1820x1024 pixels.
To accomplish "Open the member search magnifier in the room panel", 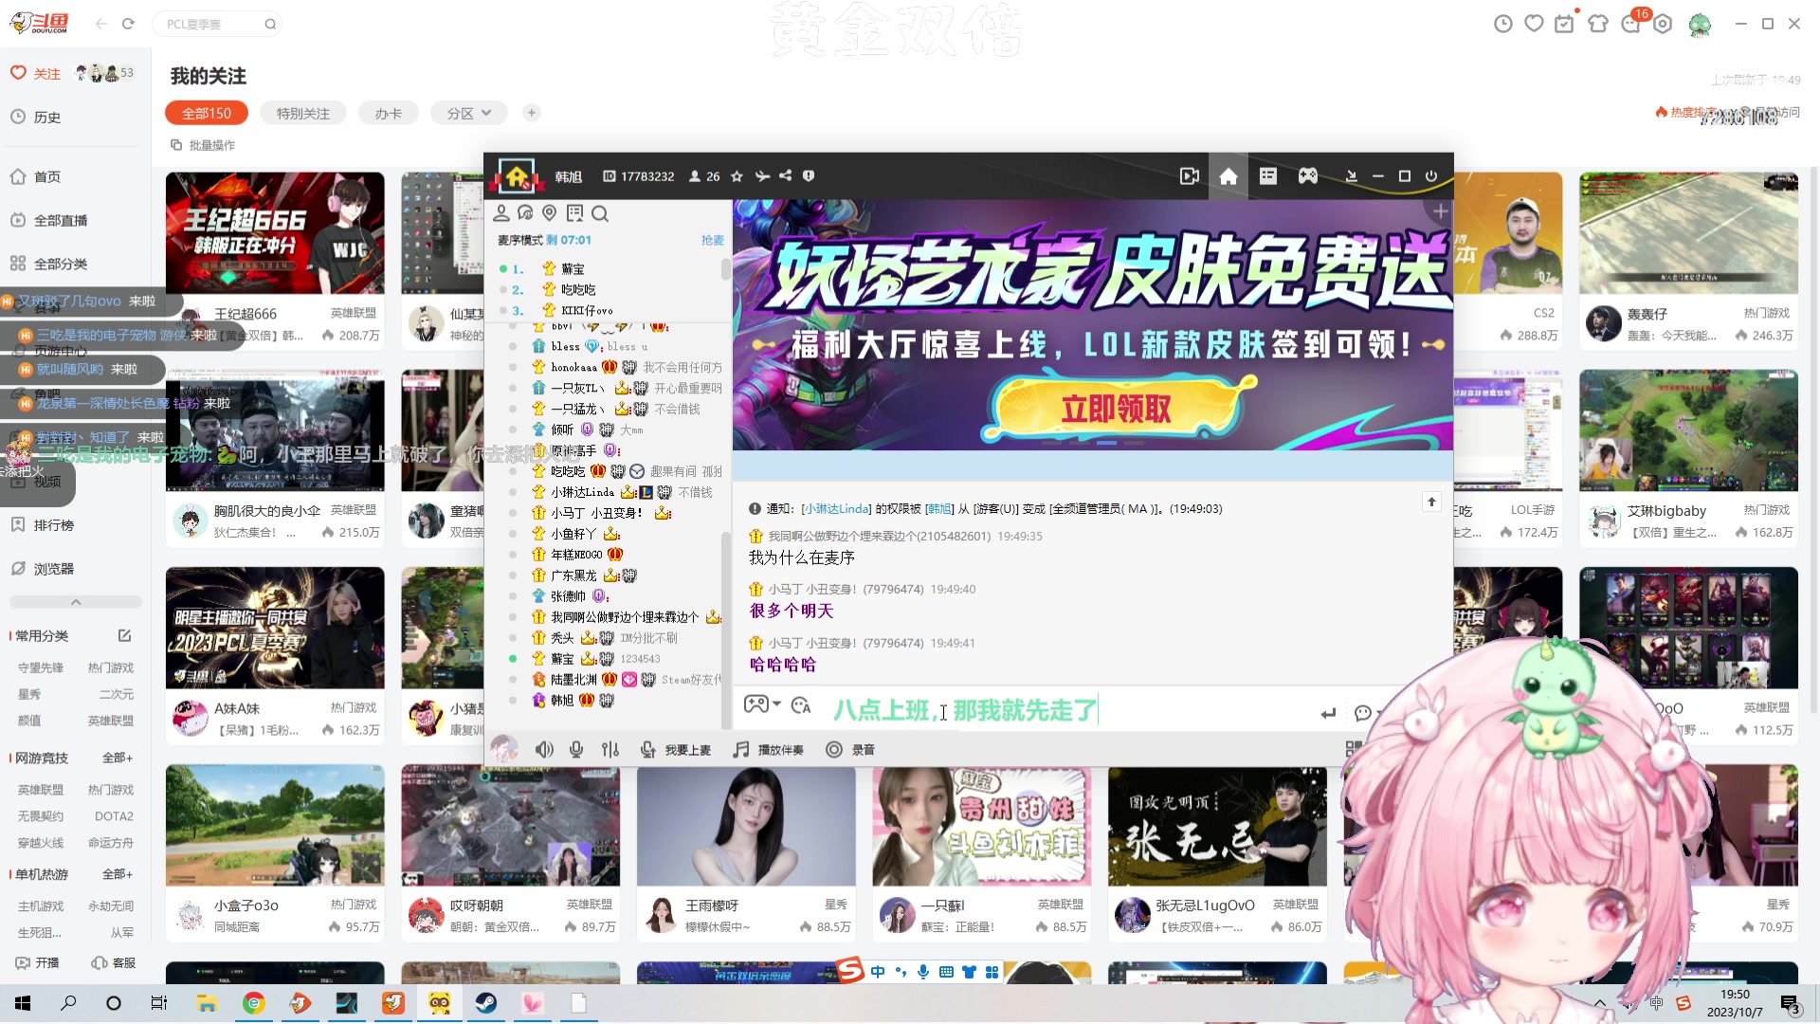I will [600, 213].
